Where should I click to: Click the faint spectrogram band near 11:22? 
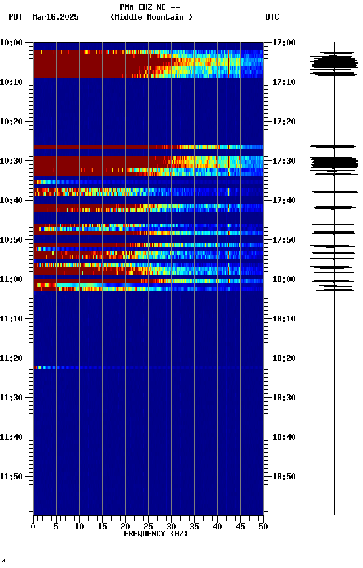(x=148, y=367)
